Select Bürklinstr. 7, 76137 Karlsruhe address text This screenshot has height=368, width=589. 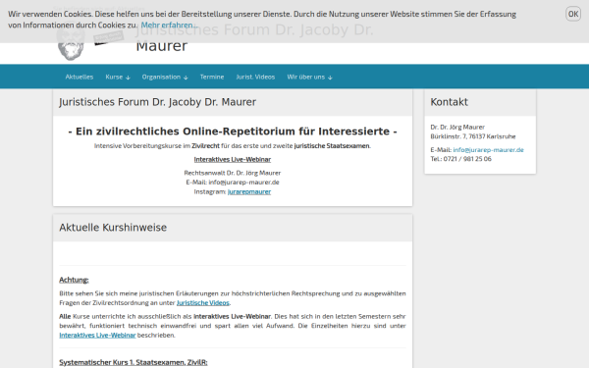pos(473,136)
